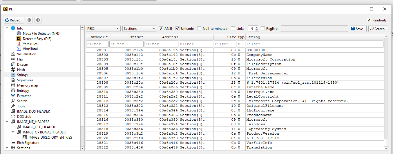Click the Reload button
This screenshot has height=154, width=393.
[x=14, y=20]
